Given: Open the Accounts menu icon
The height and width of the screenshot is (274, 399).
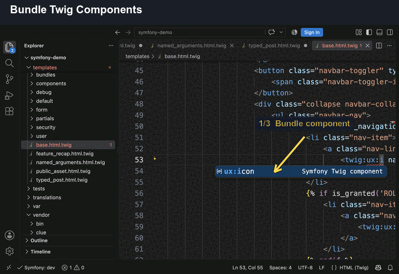Looking at the screenshot, I should pos(10,235).
